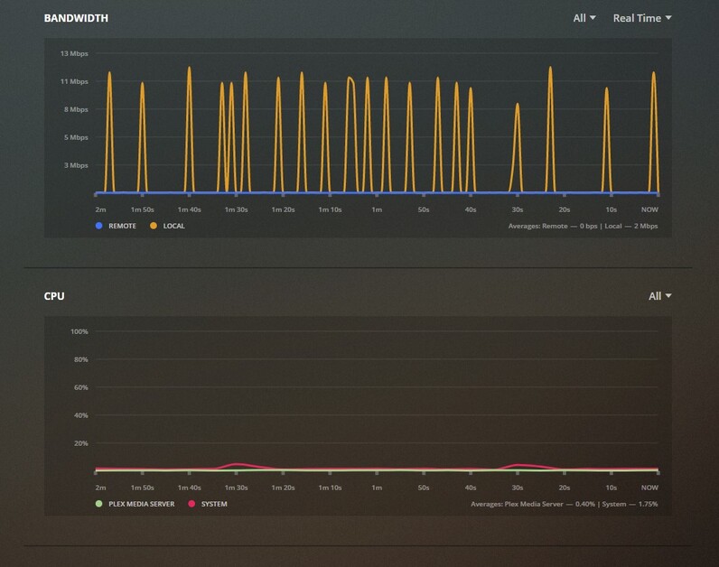Viewport: 719px width, 567px height.
Task: Click the CPU averages text "System — 1.75%"
Action: [630, 504]
